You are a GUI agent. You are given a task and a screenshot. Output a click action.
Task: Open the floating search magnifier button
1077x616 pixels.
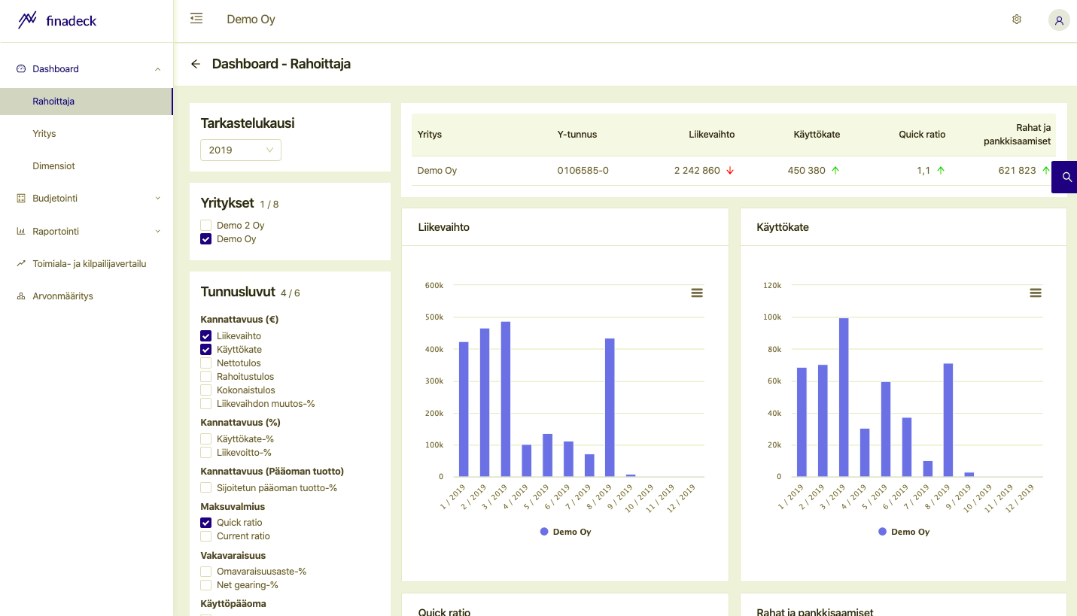coord(1066,177)
